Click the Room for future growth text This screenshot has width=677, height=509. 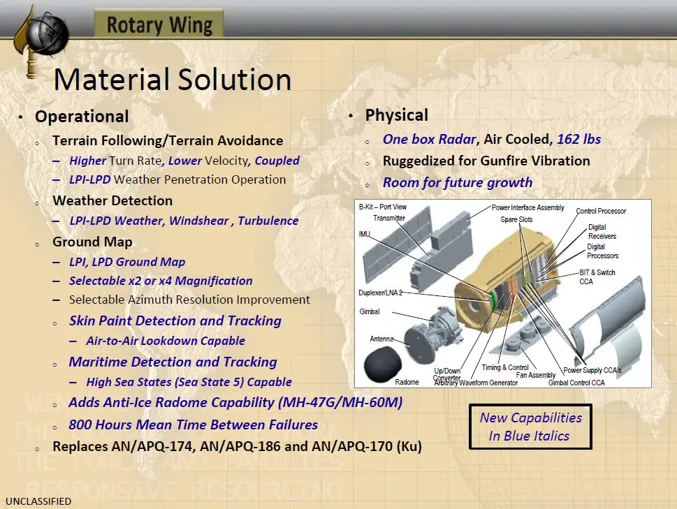click(x=457, y=182)
